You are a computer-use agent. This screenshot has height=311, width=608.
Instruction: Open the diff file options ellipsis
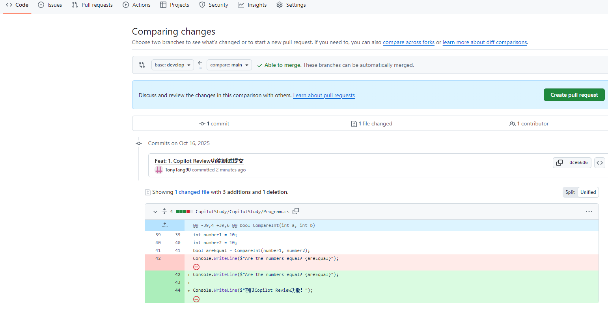589,212
